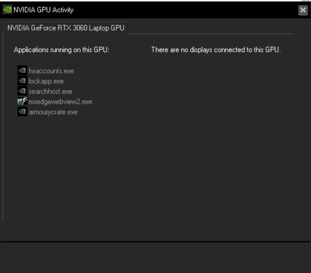Image resolution: width=311 pixels, height=273 pixels.
Task: Click the 'no displays connected' message
Action: click(216, 50)
